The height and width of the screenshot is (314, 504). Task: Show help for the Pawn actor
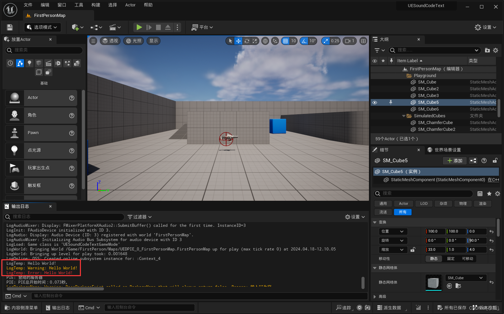[x=72, y=133]
